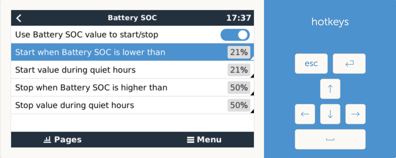Viewport: 396px width, 158px height.
Task: Edit the 21% start SOC value
Action: 239,52
